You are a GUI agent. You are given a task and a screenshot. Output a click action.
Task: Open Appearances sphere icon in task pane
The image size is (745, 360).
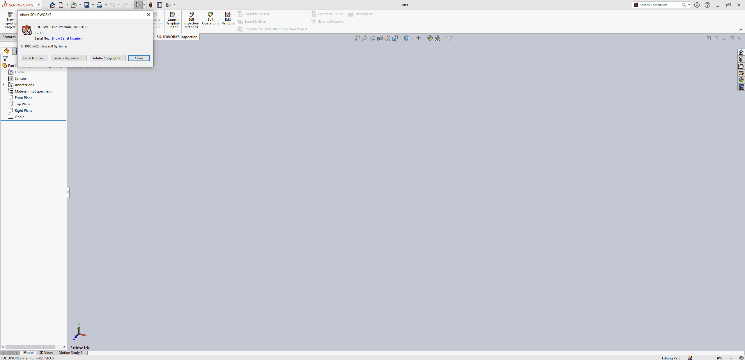pyautogui.click(x=741, y=80)
